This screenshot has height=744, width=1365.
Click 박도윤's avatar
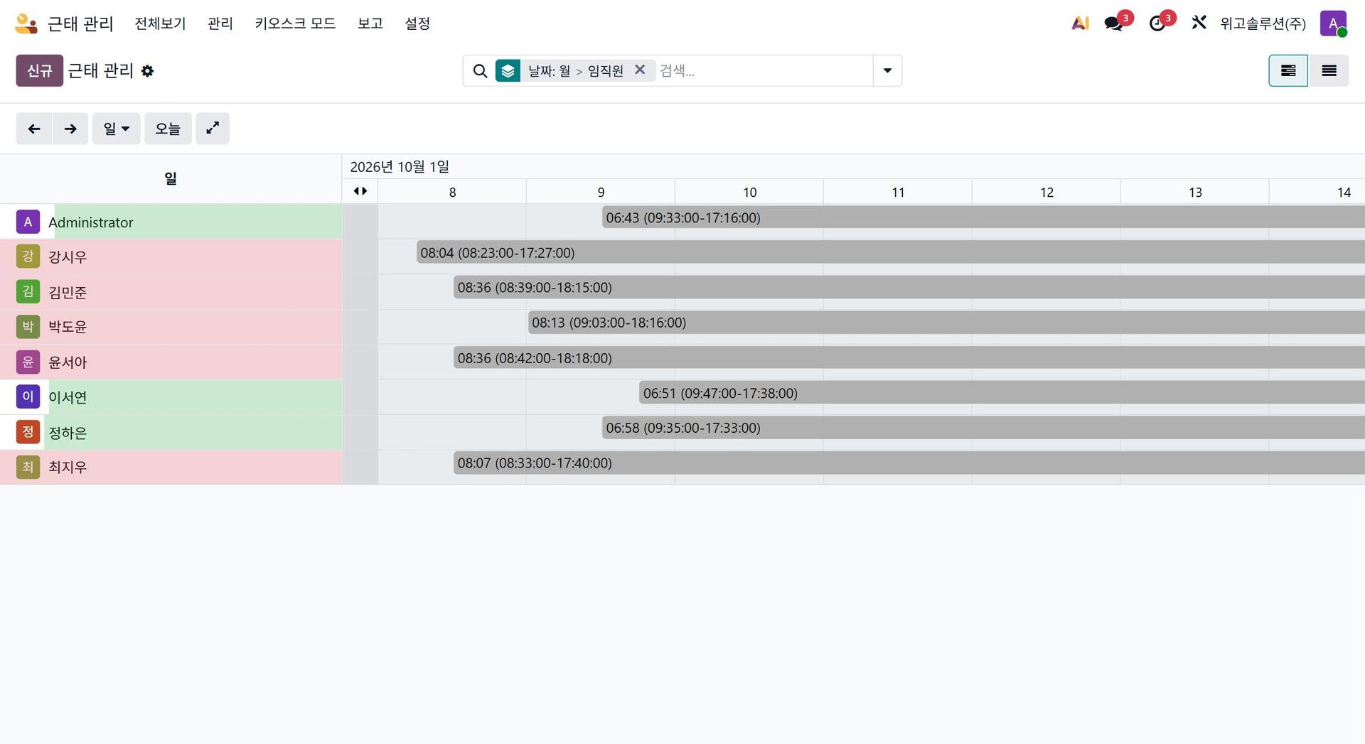click(x=28, y=327)
